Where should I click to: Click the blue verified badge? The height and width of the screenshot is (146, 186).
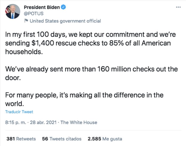point(63,8)
